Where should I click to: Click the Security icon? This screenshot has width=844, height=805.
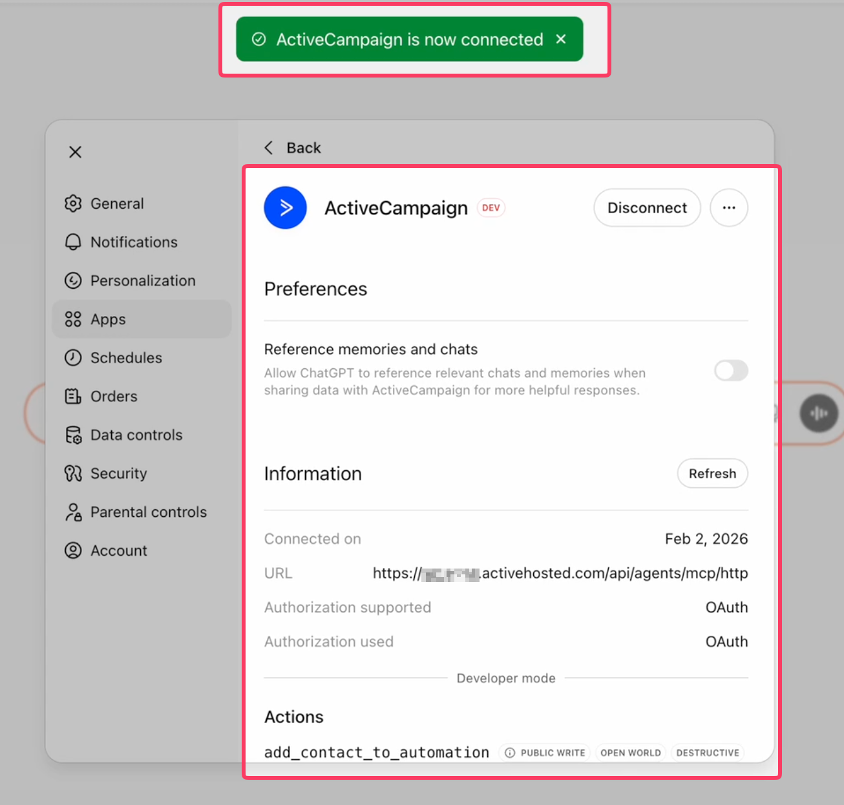(73, 474)
